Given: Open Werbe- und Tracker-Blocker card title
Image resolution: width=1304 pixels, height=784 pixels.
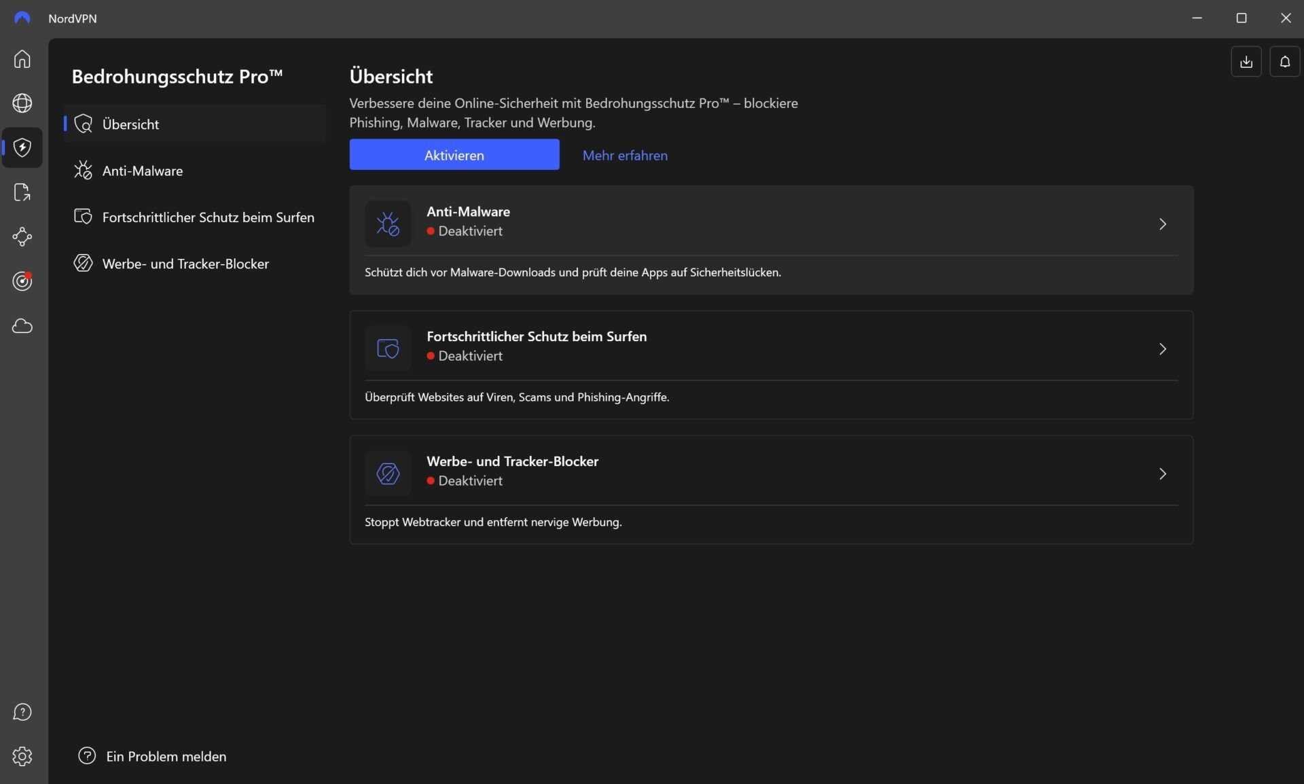Looking at the screenshot, I should tap(512, 461).
